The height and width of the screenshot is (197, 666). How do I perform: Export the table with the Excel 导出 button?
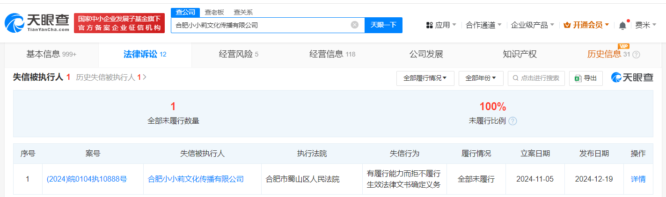click(x=585, y=78)
